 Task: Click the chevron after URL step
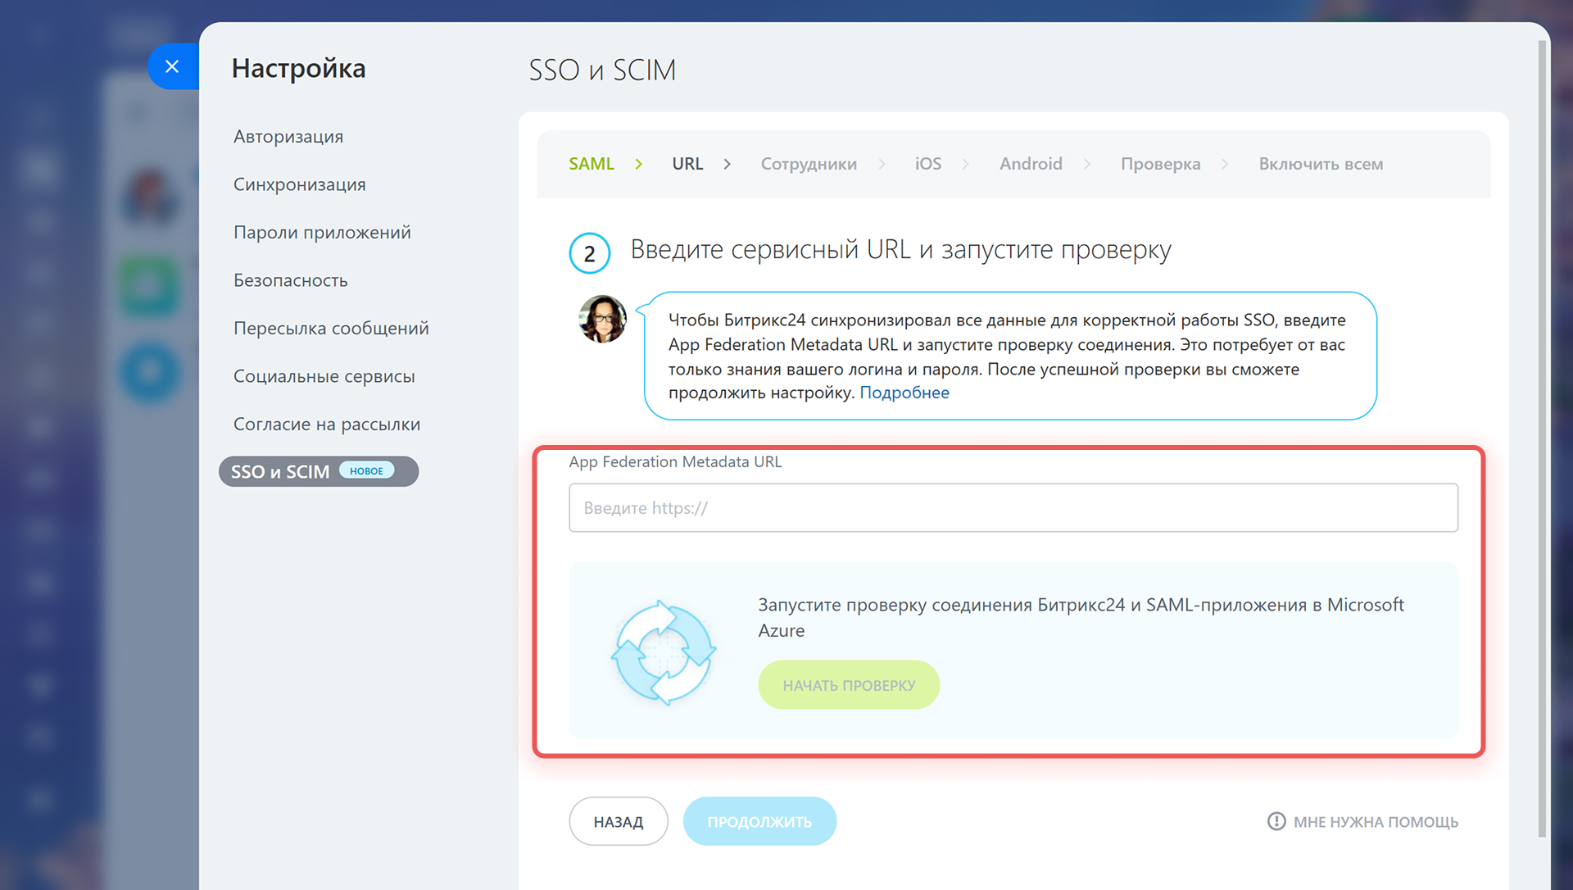728,164
